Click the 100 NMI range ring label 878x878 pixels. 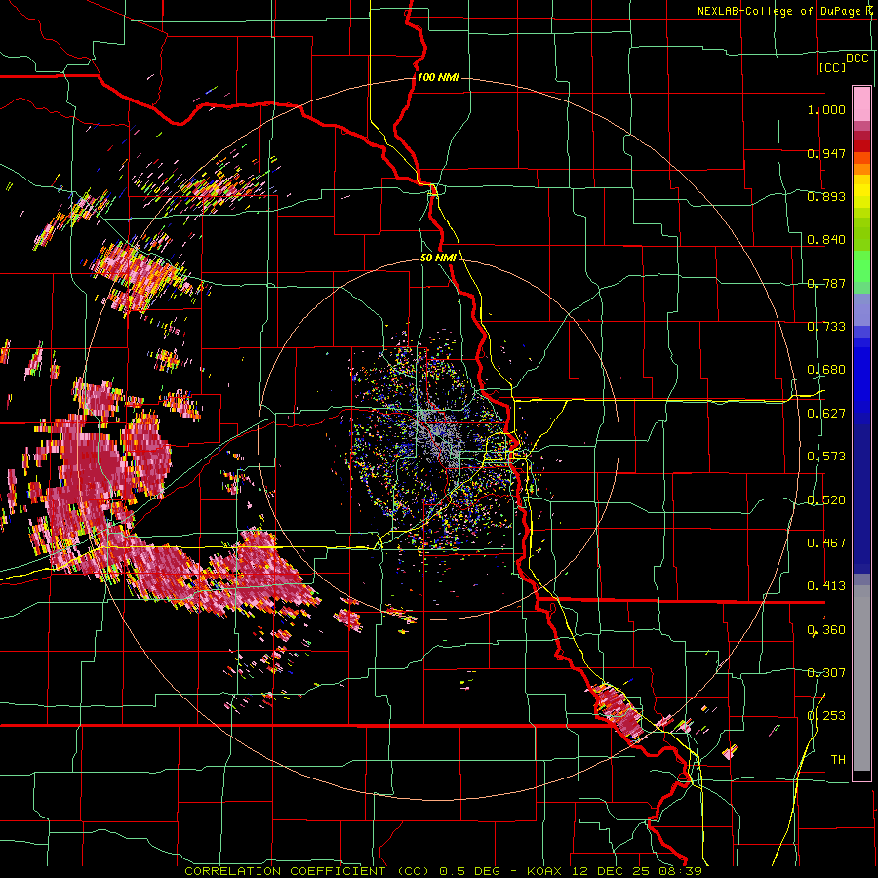coord(438,77)
